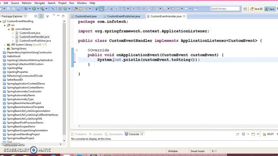
Task: Collapse the com.infotech package node
Action: click(x=9, y=29)
